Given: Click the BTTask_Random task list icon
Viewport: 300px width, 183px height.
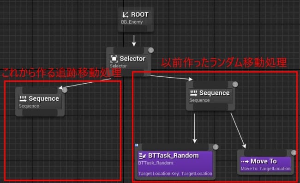Looking at the screenshot, I should click(x=142, y=156).
